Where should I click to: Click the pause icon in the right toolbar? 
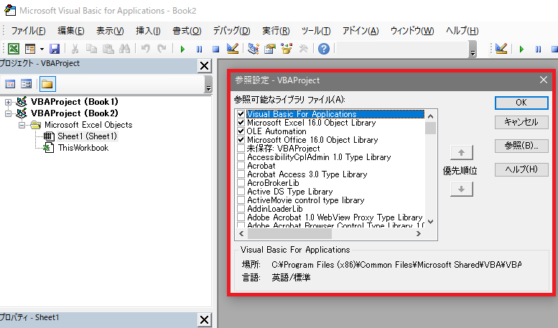539,49
